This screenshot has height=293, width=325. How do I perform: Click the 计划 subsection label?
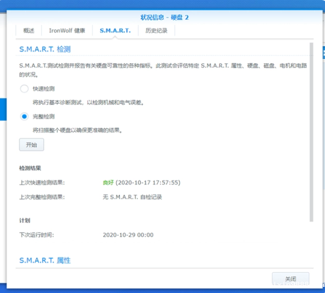(x=25, y=221)
